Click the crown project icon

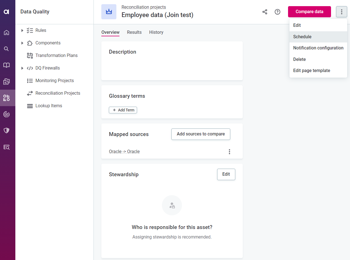[109, 12]
